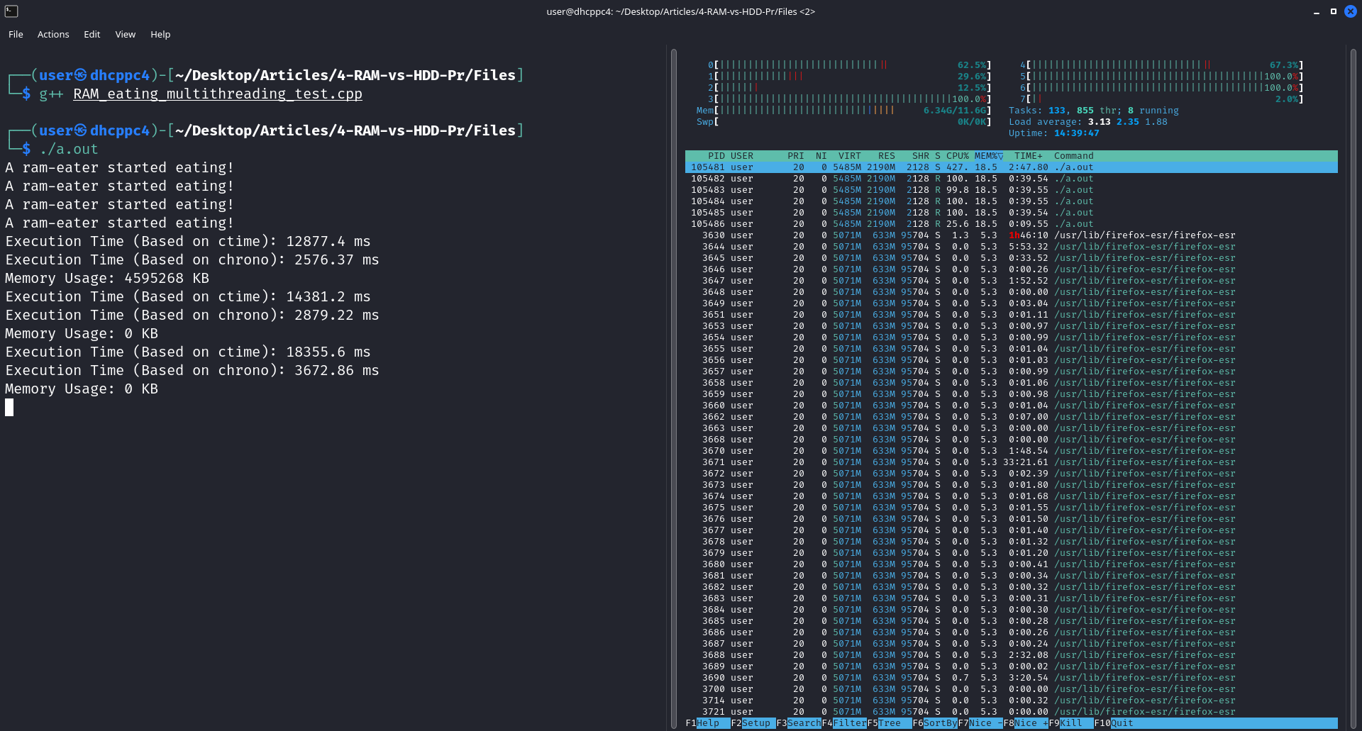Screen dimensions: 1362x731
Task: Click F1 Help in htop footer
Action: point(707,723)
